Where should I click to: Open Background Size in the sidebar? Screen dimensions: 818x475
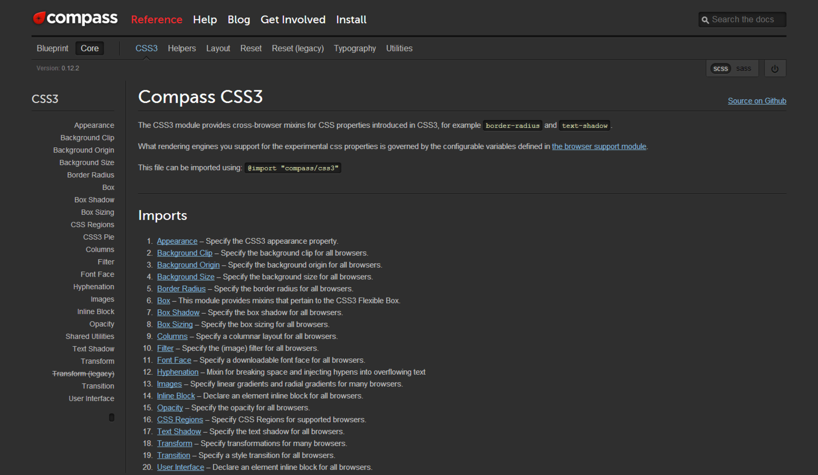pos(86,163)
